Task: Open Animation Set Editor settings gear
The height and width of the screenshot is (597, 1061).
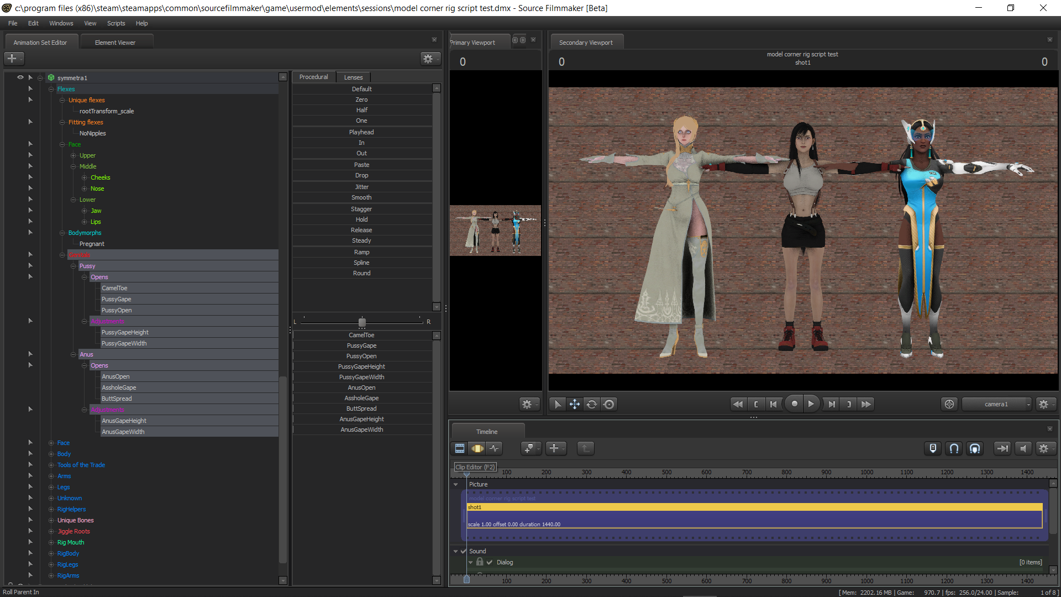Action: [x=430, y=59]
